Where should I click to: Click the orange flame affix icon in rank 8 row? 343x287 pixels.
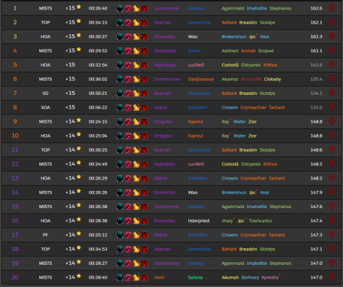[x=136, y=108]
